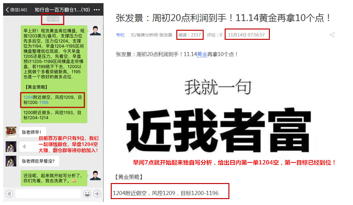Tap the 还没呢 reply message bubble
Viewport: 353px width, 205px height.
(54, 178)
